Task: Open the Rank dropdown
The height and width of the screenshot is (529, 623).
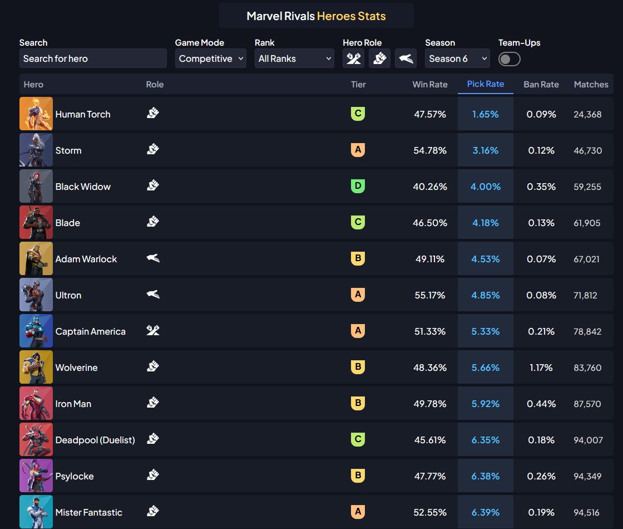Action: 294,58
